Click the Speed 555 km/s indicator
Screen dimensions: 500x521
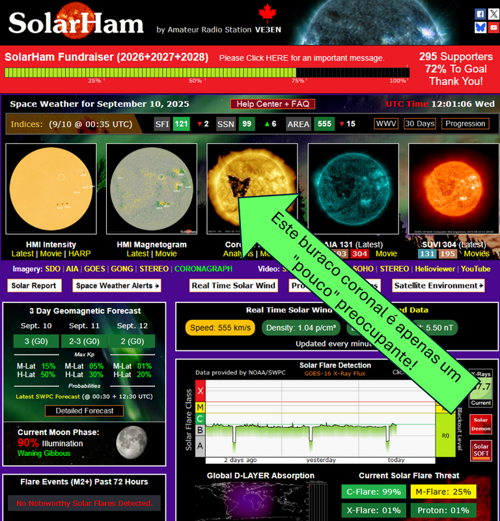point(220,328)
